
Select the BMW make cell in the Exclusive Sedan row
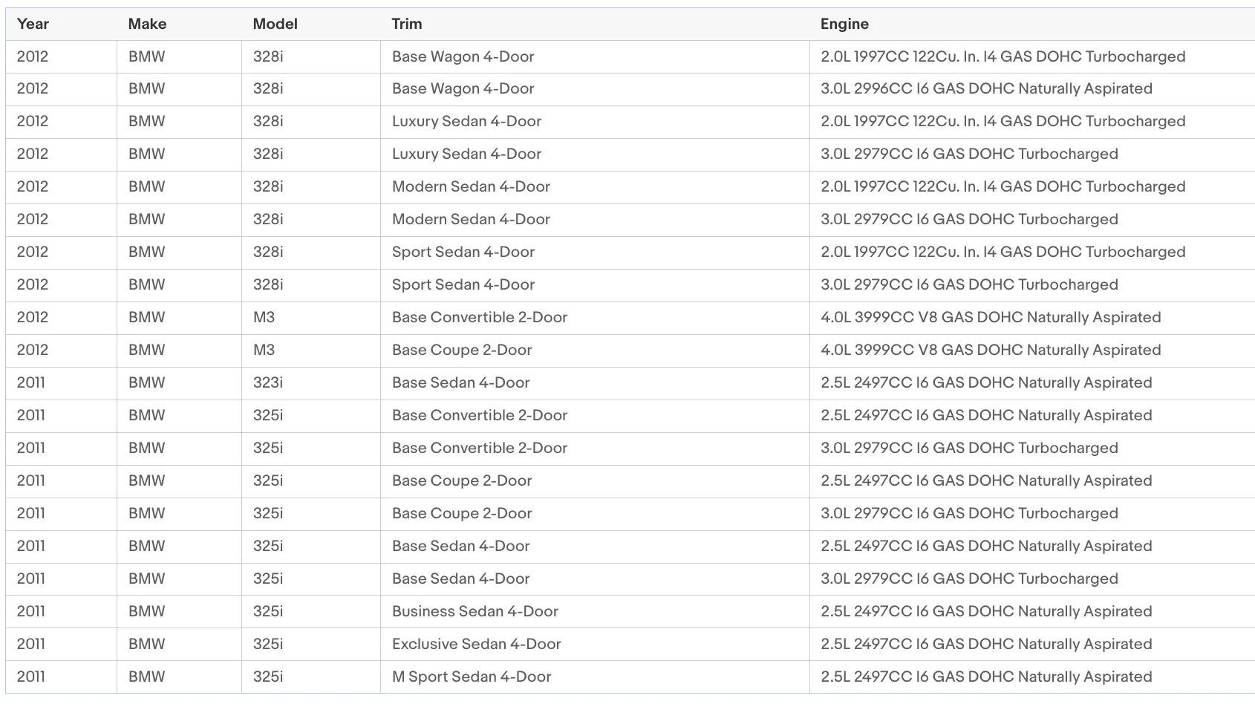click(179, 645)
